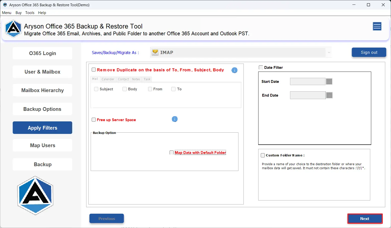Switch to the Notes tab

(x=136, y=79)
